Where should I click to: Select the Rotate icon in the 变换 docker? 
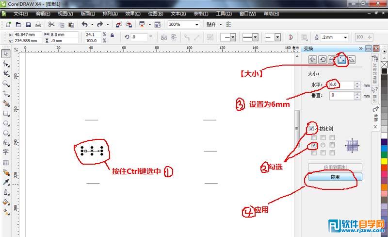tap(323, 59)
